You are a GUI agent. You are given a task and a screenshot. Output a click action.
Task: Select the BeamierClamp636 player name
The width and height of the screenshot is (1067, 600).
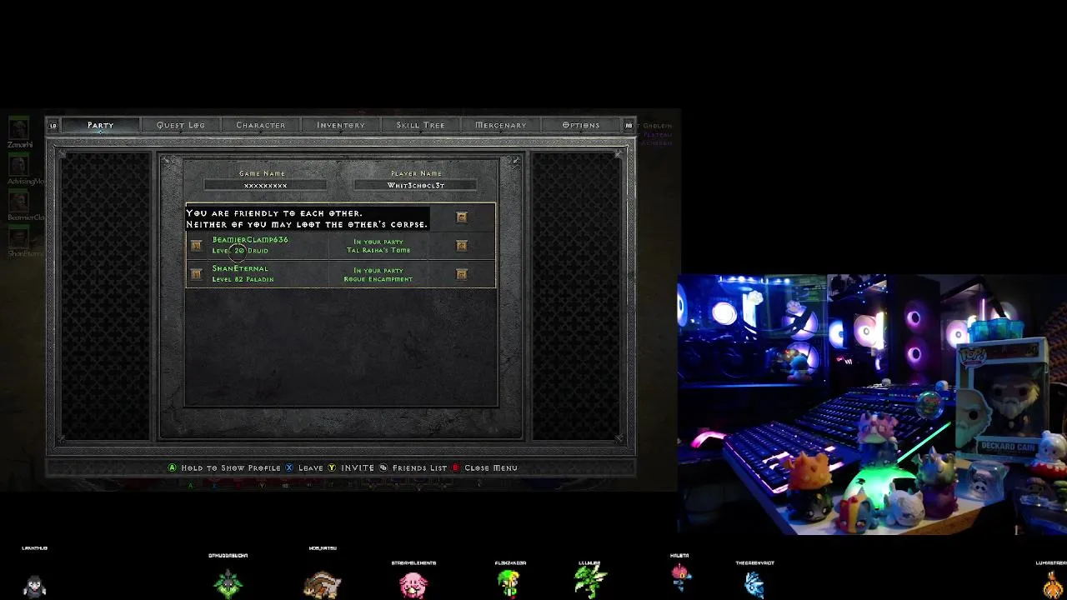pyautogui.click(x=250, y=240)
